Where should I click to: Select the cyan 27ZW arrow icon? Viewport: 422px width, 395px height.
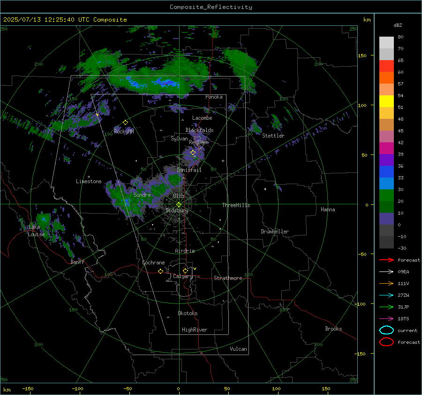tap(386, 295)
